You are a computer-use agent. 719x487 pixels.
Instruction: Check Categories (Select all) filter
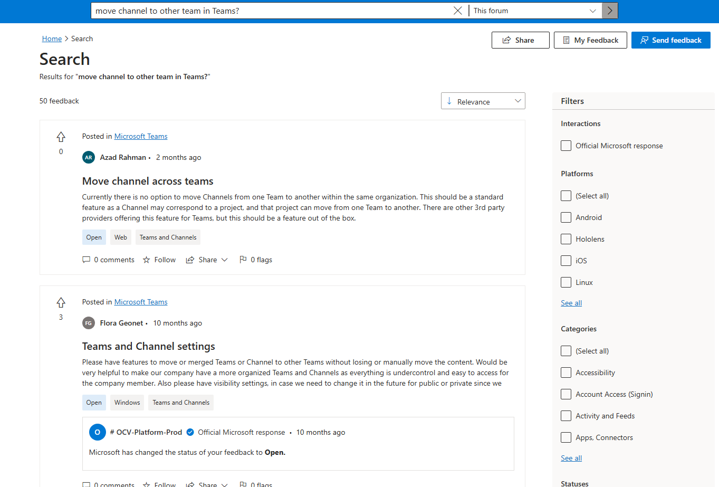click(x=566, y=351)
